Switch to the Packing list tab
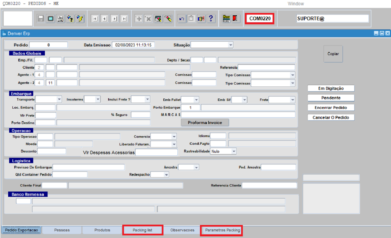Image resolution: width=391 pixels, height=238 pixels. [x=143, y=230]
